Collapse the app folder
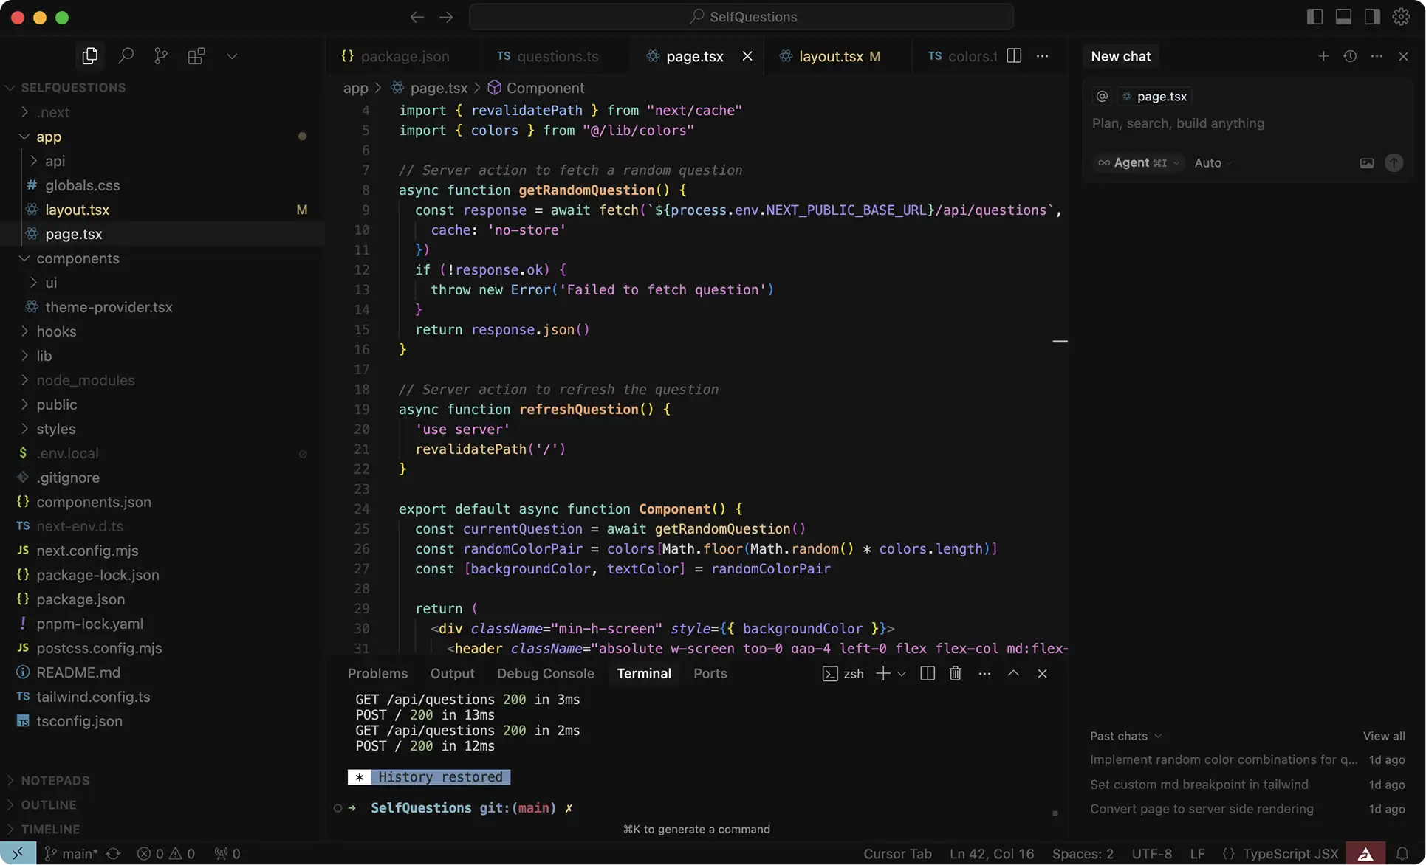The image size is (1426, 865). click(x=162, y=137)
